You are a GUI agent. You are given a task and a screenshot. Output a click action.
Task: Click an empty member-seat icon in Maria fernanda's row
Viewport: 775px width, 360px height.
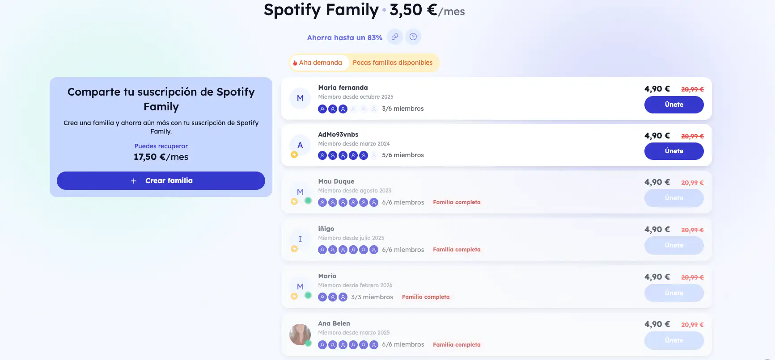[x=363, y=109]
